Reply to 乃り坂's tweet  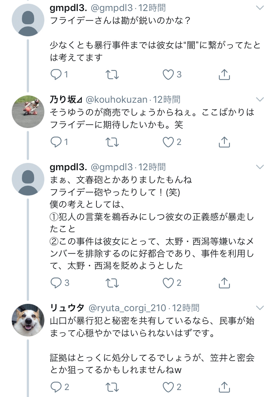point(56,142)
